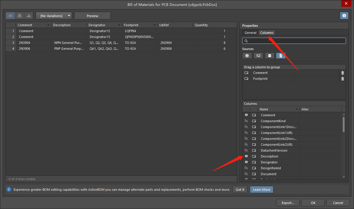
Task: Remove Comment from the grouping list
Action: coord(342,73)
